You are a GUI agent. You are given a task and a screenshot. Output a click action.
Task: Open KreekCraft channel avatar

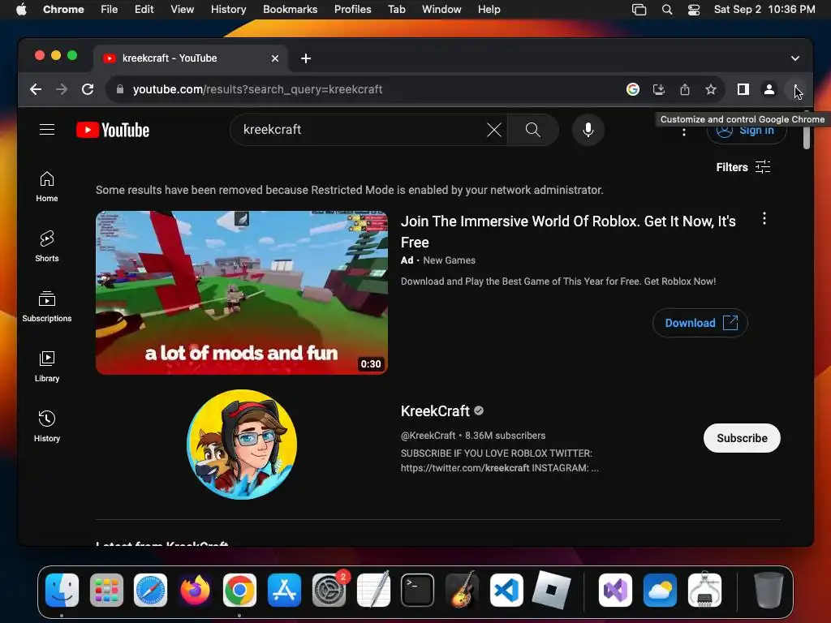pyautogui.click(x=242, y=445)
